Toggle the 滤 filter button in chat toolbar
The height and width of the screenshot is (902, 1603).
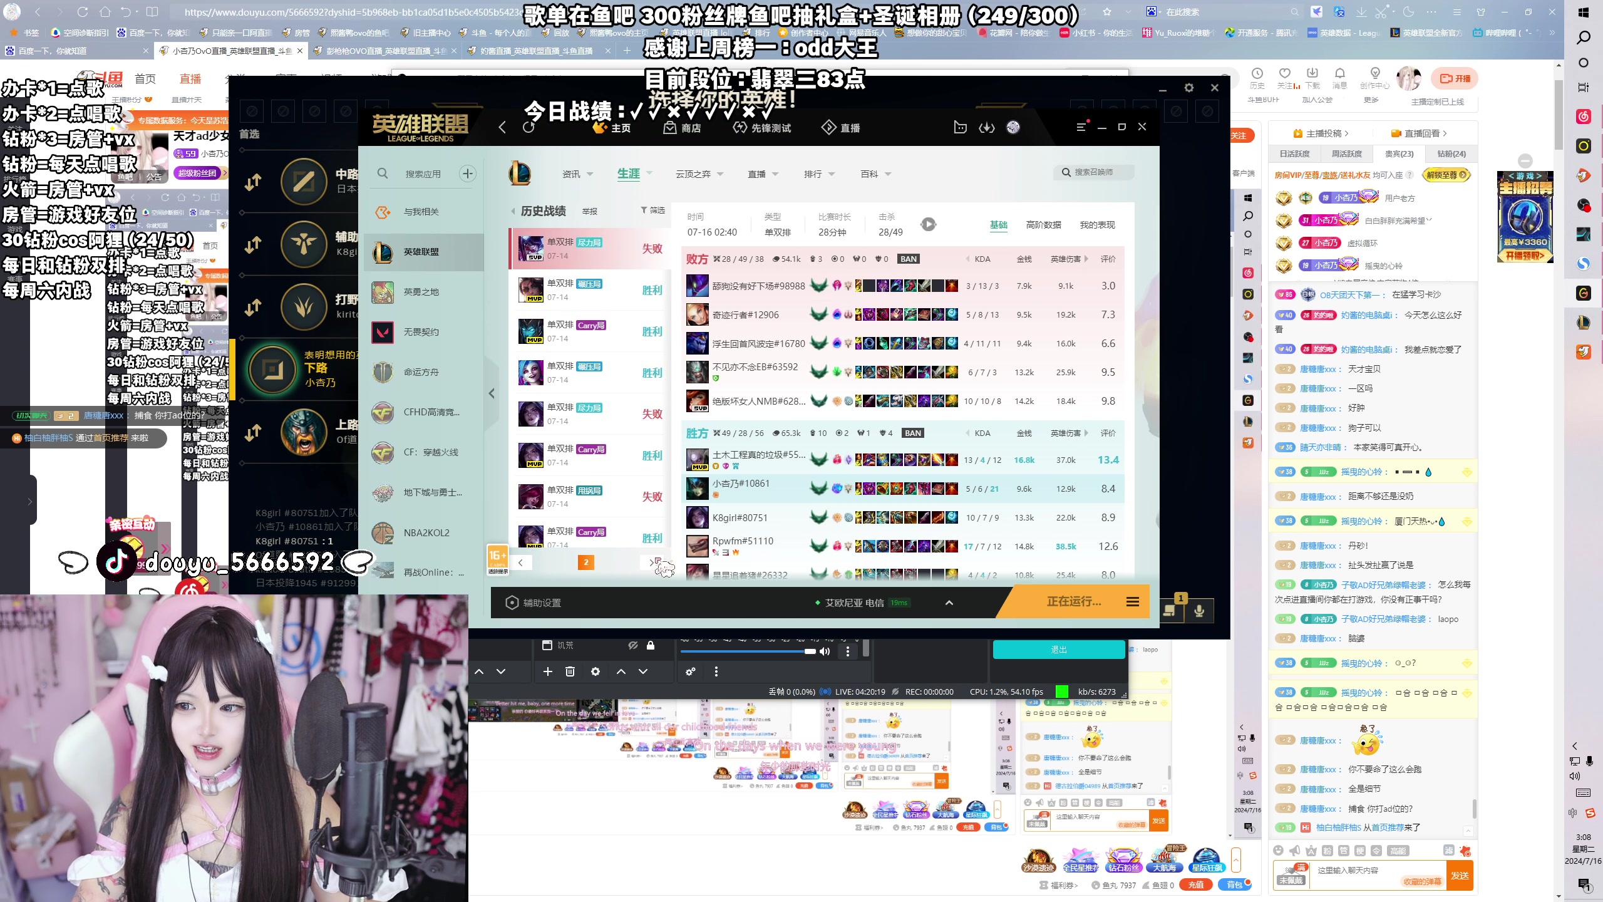click(1449, 850)
